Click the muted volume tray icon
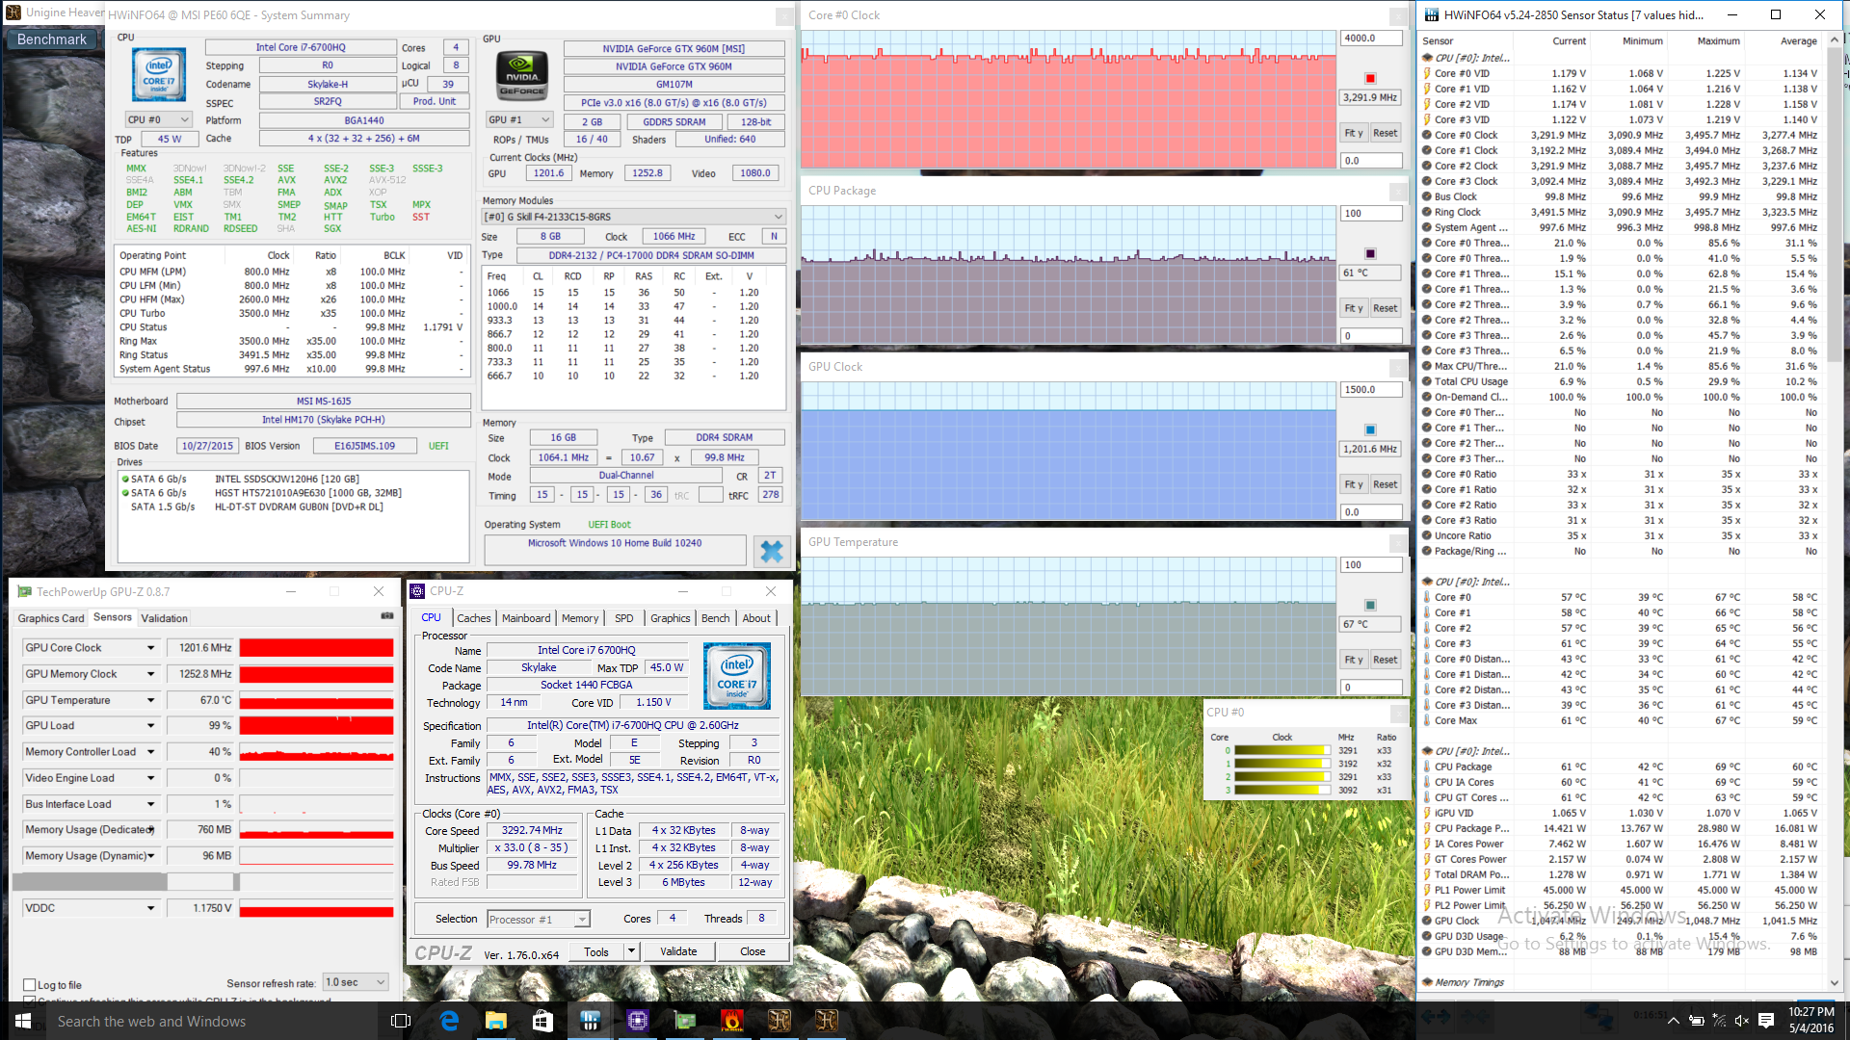This screenshot has width=1850, height=1040. click(1740, 1021)
